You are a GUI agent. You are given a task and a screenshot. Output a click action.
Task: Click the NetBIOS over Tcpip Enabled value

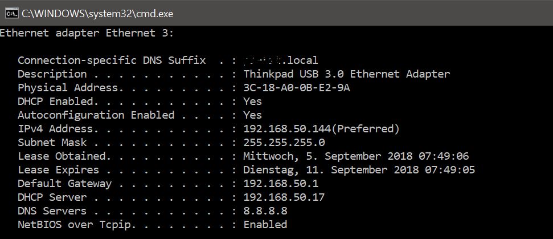265,225
